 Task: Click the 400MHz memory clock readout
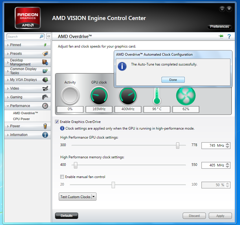(x=128, y=109)
